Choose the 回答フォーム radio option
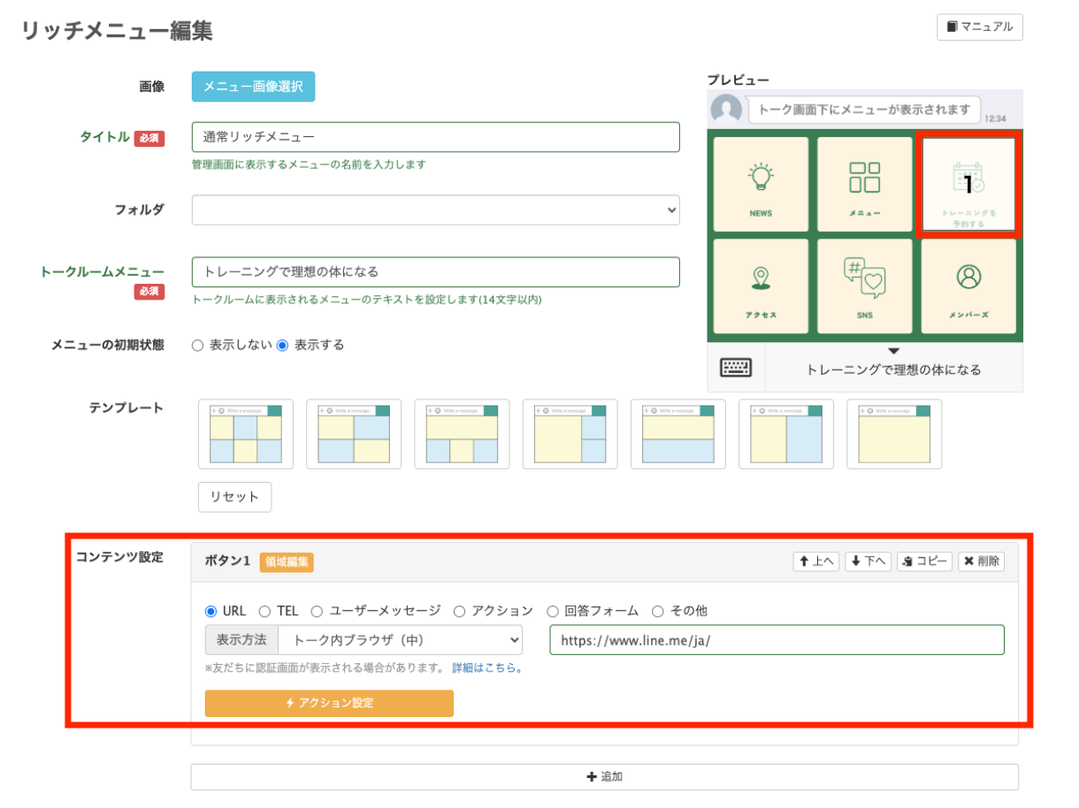 [553, 611]
